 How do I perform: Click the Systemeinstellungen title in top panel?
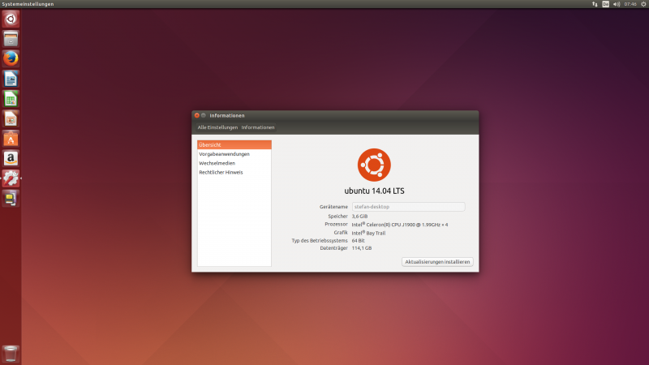[28, 4]
